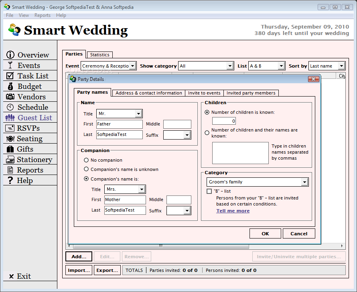Click the Name Middle field

(x=177, y=124)
